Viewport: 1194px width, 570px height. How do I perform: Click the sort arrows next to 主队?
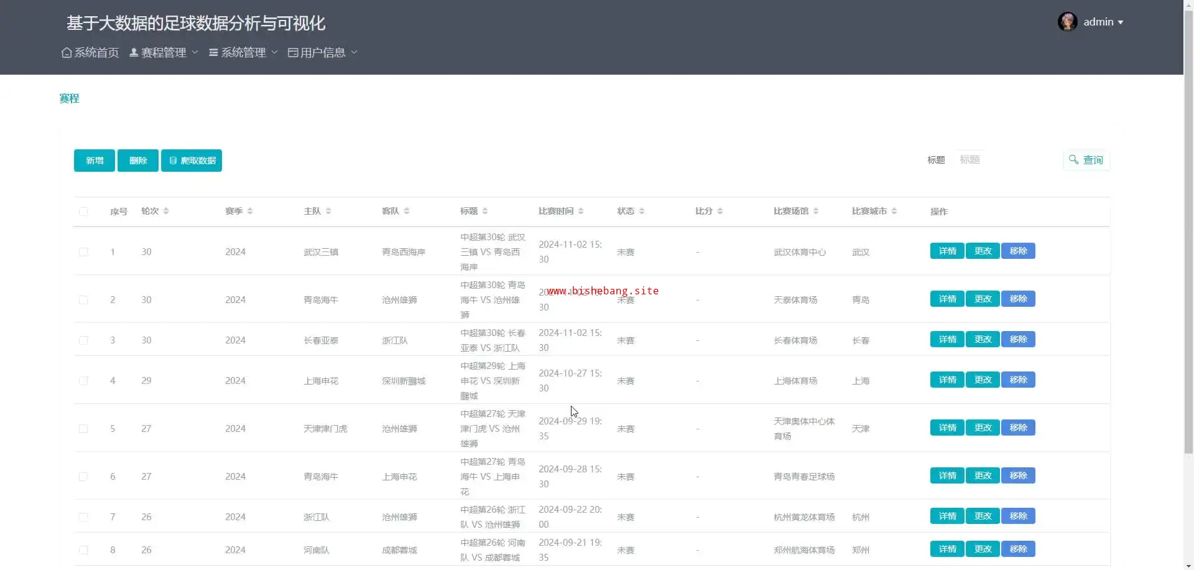tap(328, 212)
